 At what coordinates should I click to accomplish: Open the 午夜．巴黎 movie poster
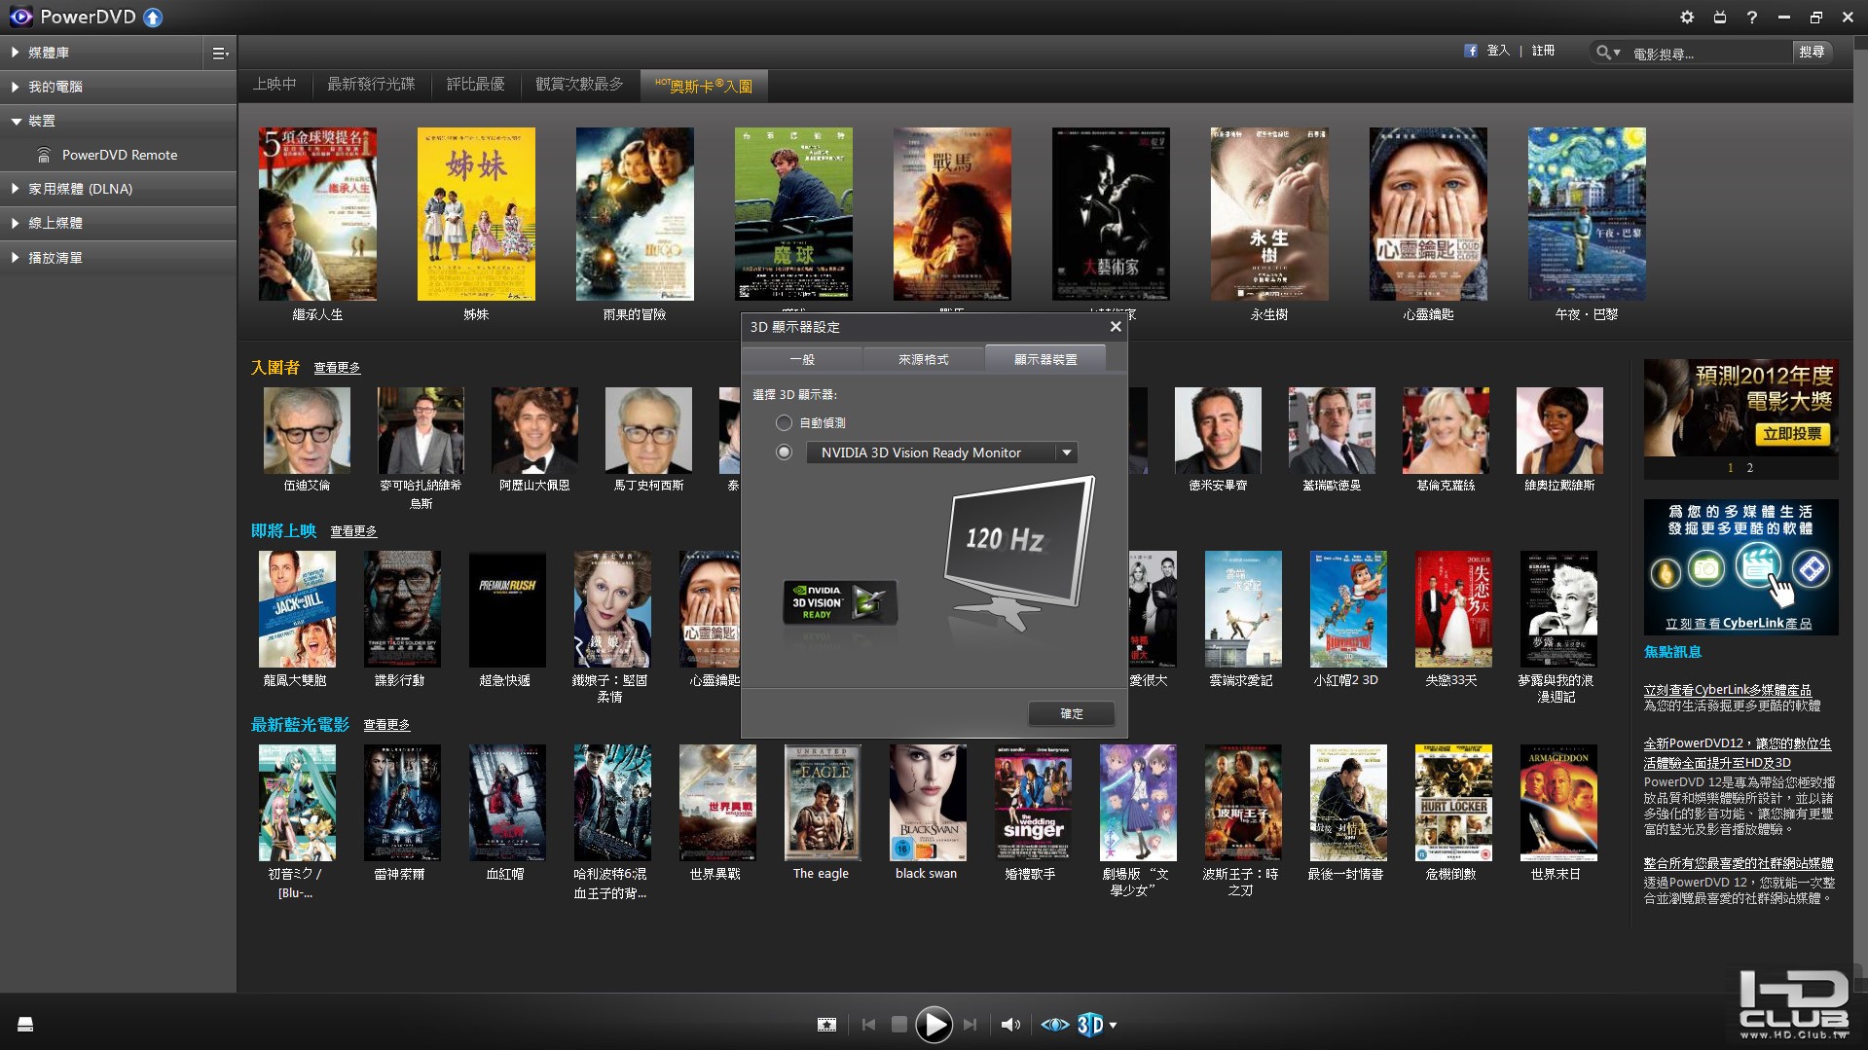(x=1587, y=214)
